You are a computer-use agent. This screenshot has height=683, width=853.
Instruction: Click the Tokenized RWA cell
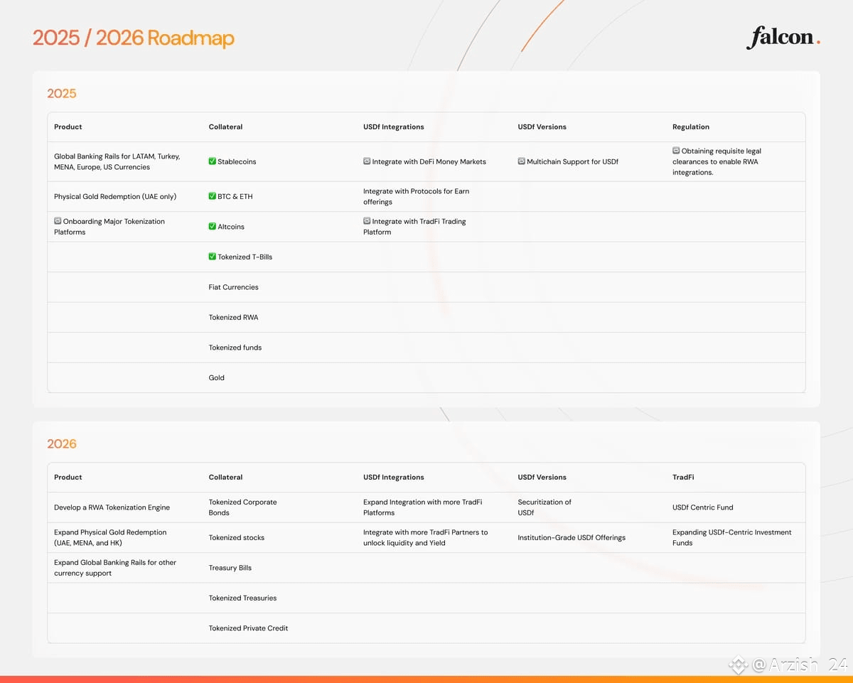[x=232, y=317]
